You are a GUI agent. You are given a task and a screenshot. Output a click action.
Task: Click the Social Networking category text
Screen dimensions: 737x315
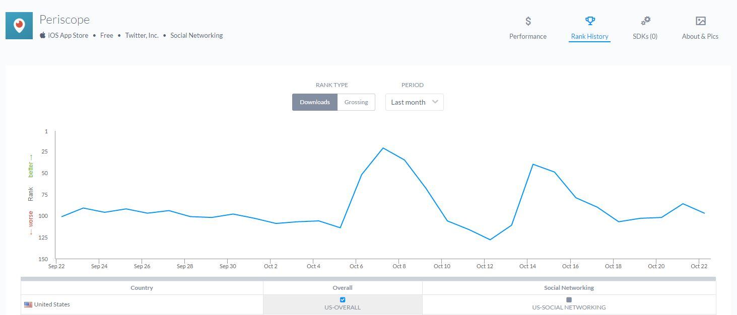coord(196,35)
